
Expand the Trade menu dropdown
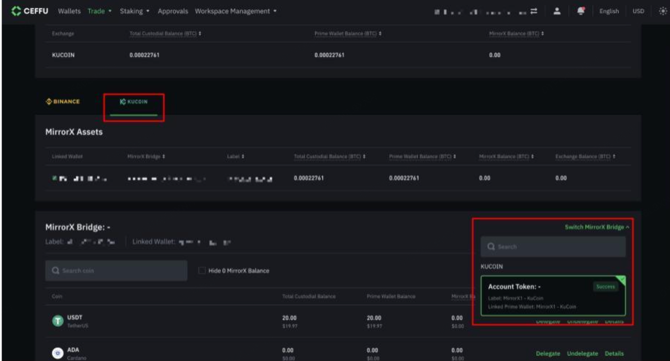point(99,11)
